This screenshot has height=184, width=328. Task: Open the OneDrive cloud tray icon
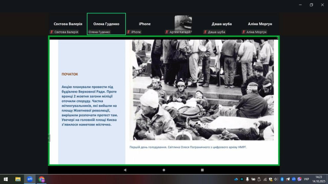[236, 179]
